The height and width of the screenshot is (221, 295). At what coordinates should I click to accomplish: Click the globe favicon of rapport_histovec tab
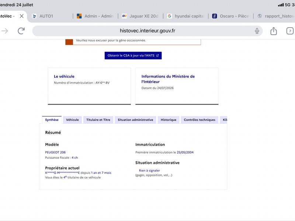(260, 16)
